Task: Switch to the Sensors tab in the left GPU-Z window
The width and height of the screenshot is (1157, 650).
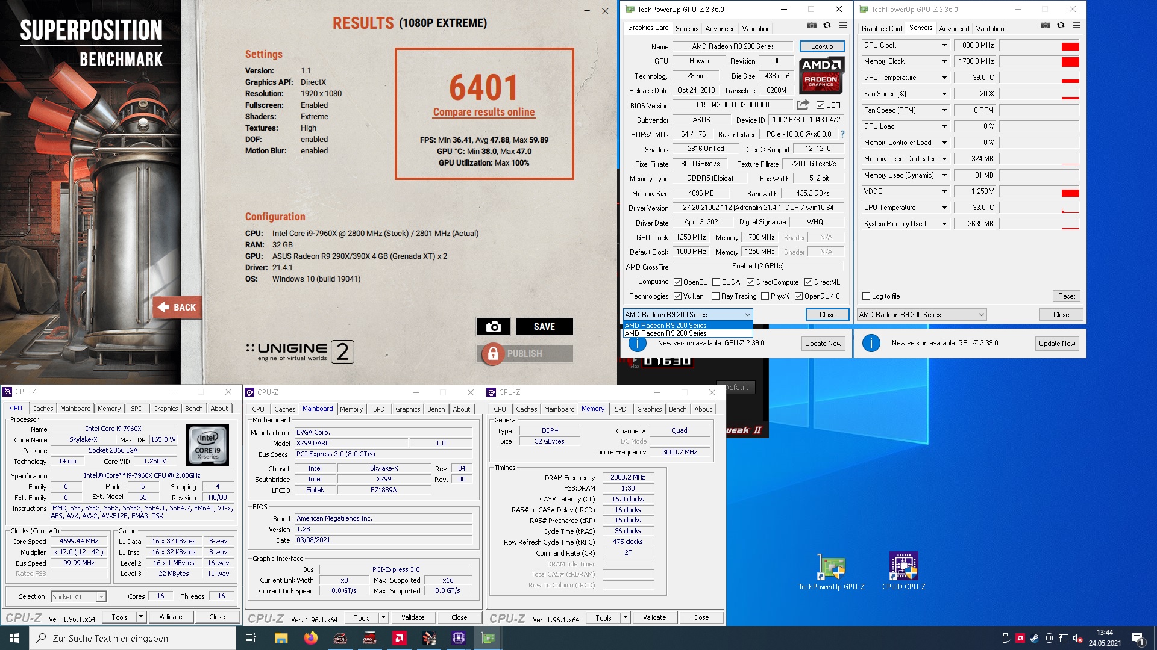Action: 687,29
